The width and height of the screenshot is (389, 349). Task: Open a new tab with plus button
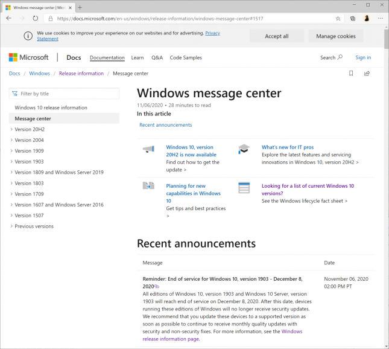click(80, 8)
